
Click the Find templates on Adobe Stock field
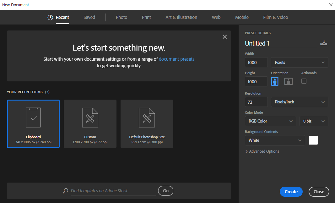[113, 191]
